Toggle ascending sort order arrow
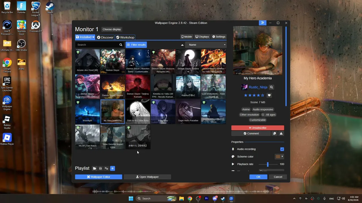Screen dimensions: 362x203 [x=182, y=45]
